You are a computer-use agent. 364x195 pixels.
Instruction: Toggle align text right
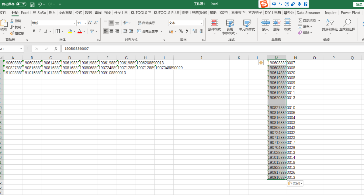tap(117, 31)
